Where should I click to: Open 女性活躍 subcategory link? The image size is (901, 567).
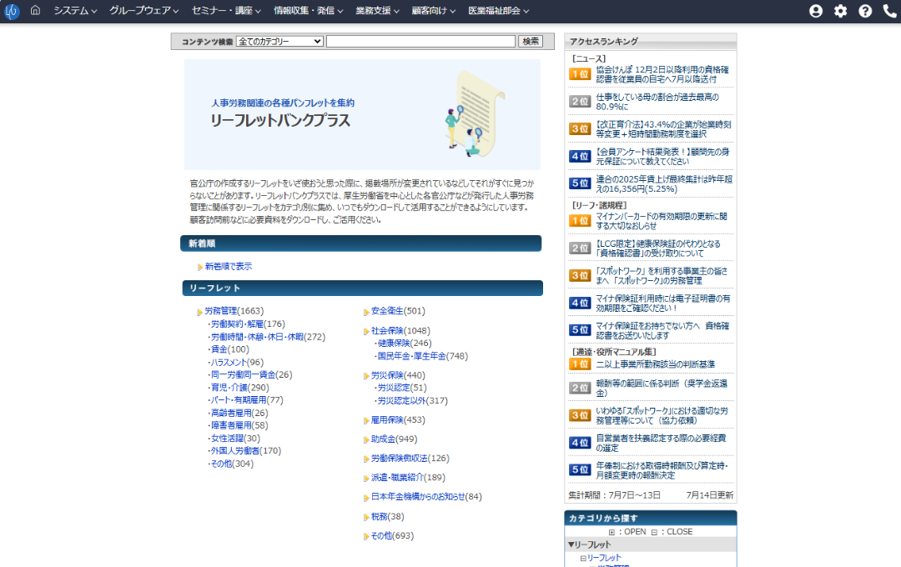coord(227,439)
